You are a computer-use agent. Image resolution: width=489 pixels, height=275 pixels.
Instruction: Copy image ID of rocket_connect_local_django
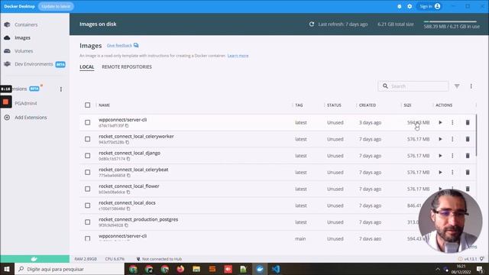pos(128,159)
